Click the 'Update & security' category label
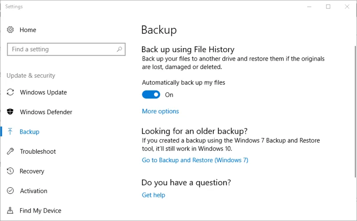The image size is (357, 221). (x=31, y=75)
